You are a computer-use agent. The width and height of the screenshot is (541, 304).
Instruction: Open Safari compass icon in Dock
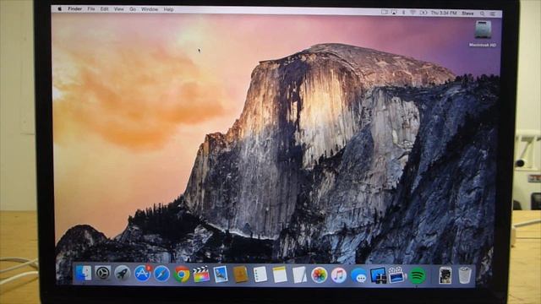point(161,274)
